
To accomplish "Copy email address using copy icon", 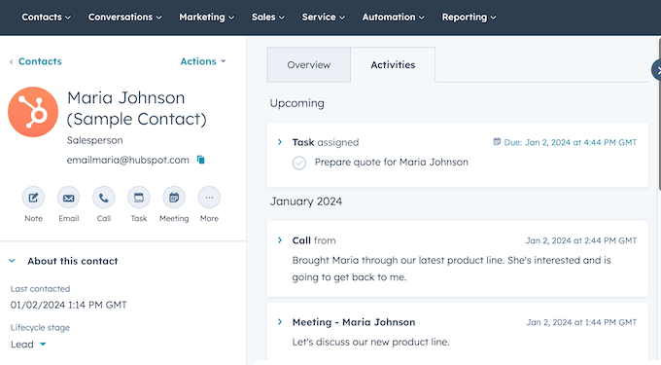I will pyautogui.click(x=201, y=160).
